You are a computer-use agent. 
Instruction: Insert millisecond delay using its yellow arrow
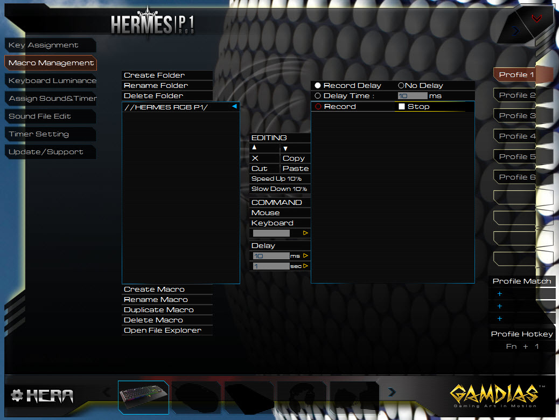[305, 256]
